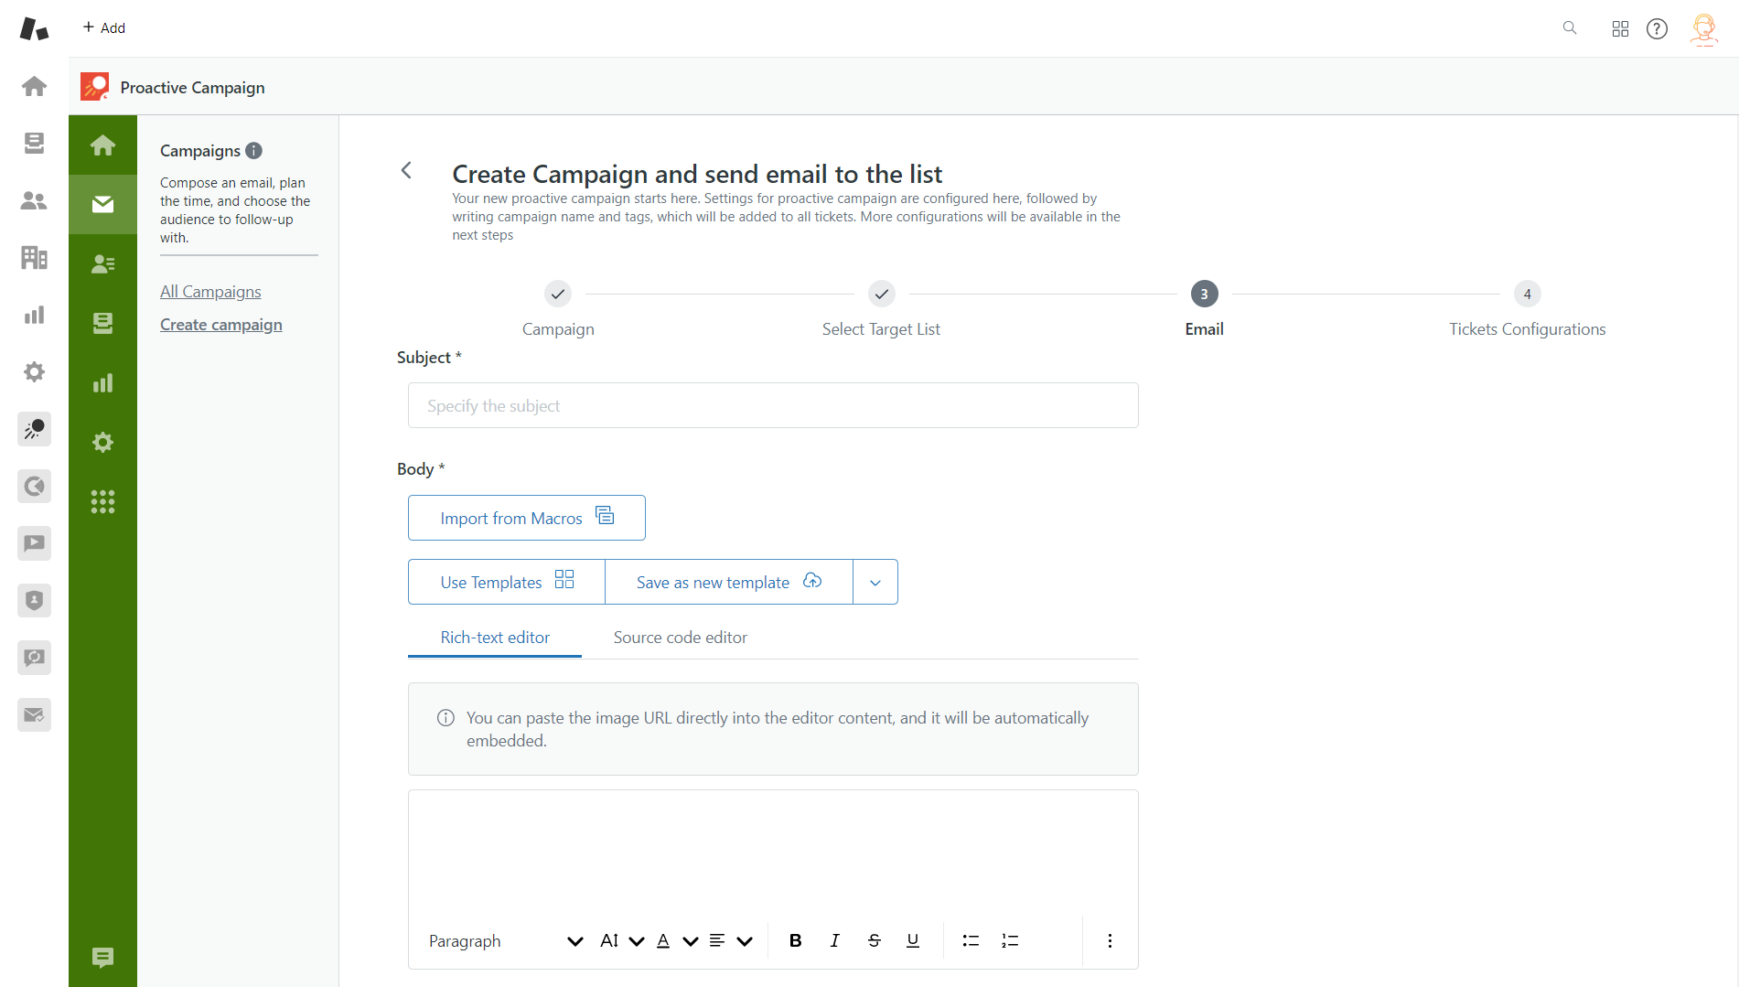Image resolution: width=1739 pixels, height=987 pixels.
Task: Expand the Save as new template dropdown arrow
Action: tap(875, 582)
